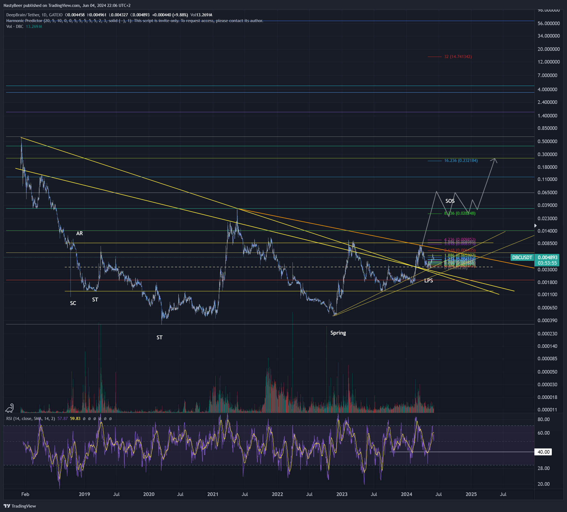Screen dimensions: 567x512
Task: Select the Harmonic Predictor indicator legend
Action: 135,20
